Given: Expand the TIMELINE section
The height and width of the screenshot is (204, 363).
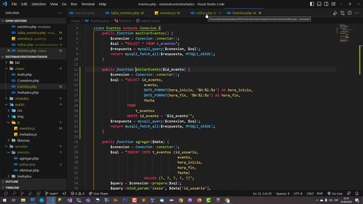Looking at the screenshot, I should click(x=33, y=188).
